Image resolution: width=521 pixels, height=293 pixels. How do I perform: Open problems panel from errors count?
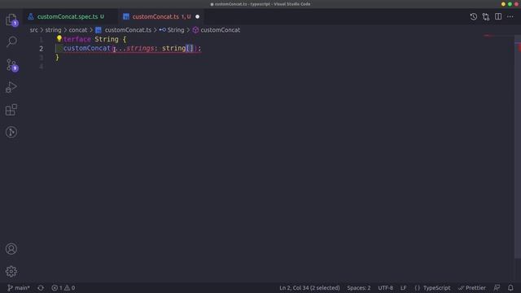pos(63,287)
